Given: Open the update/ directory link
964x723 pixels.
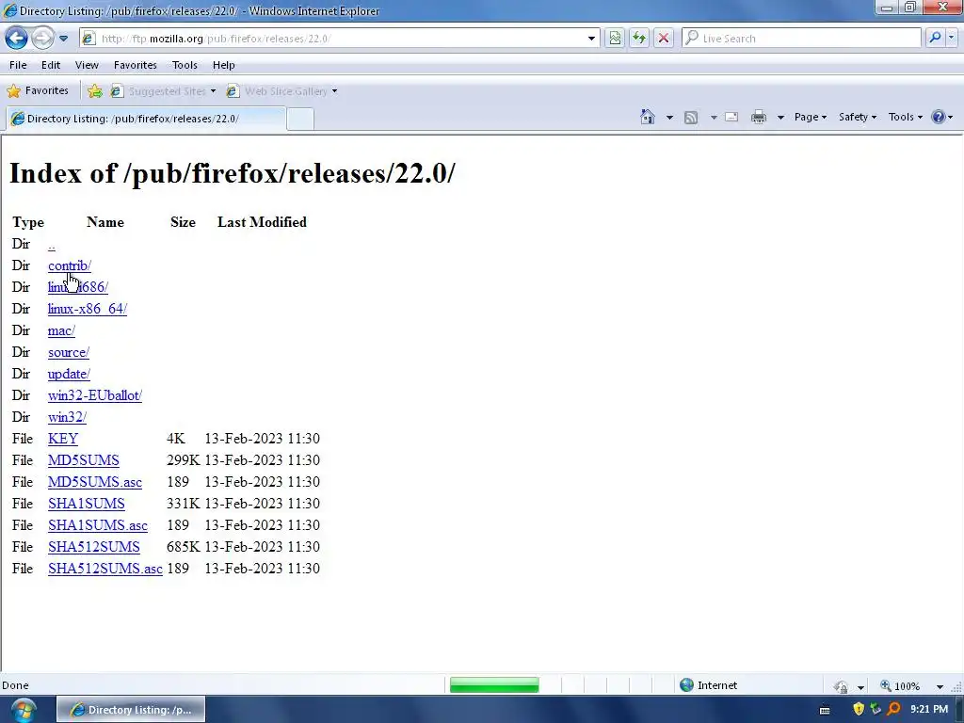Looking at the screenshot, I should tap(69, 374).
